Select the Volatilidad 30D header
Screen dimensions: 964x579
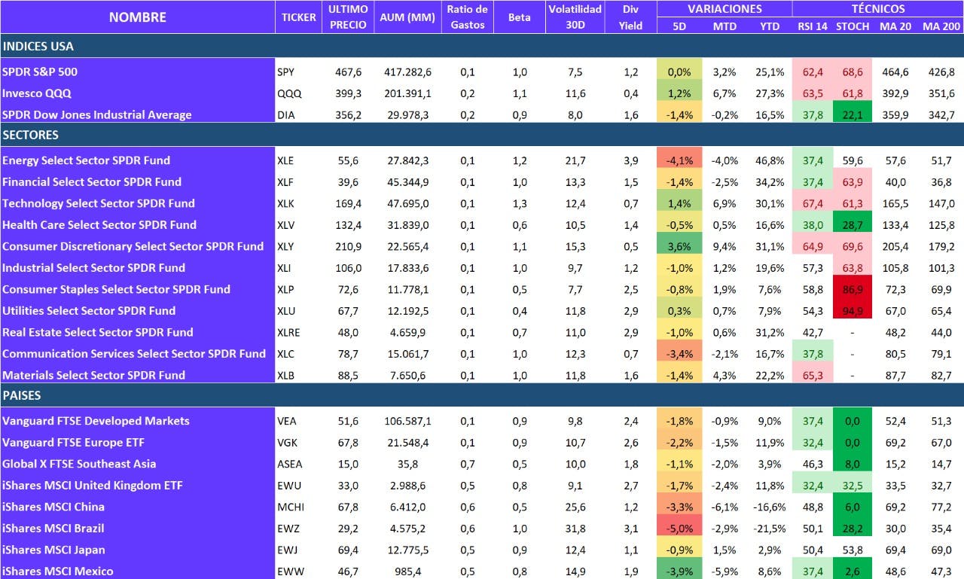point(575,17)
